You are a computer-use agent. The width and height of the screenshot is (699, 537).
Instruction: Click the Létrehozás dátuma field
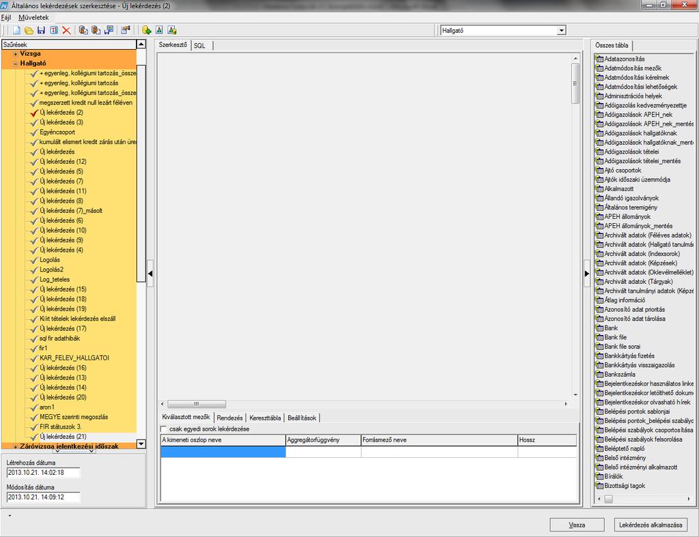point(43,473)
